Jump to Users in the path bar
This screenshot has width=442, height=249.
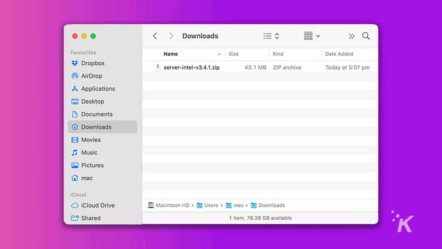tap(211, 205)
